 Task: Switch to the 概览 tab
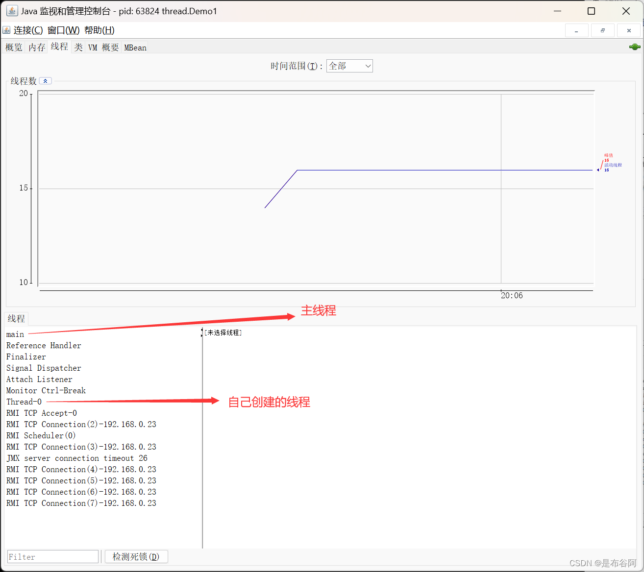[14, 48]
